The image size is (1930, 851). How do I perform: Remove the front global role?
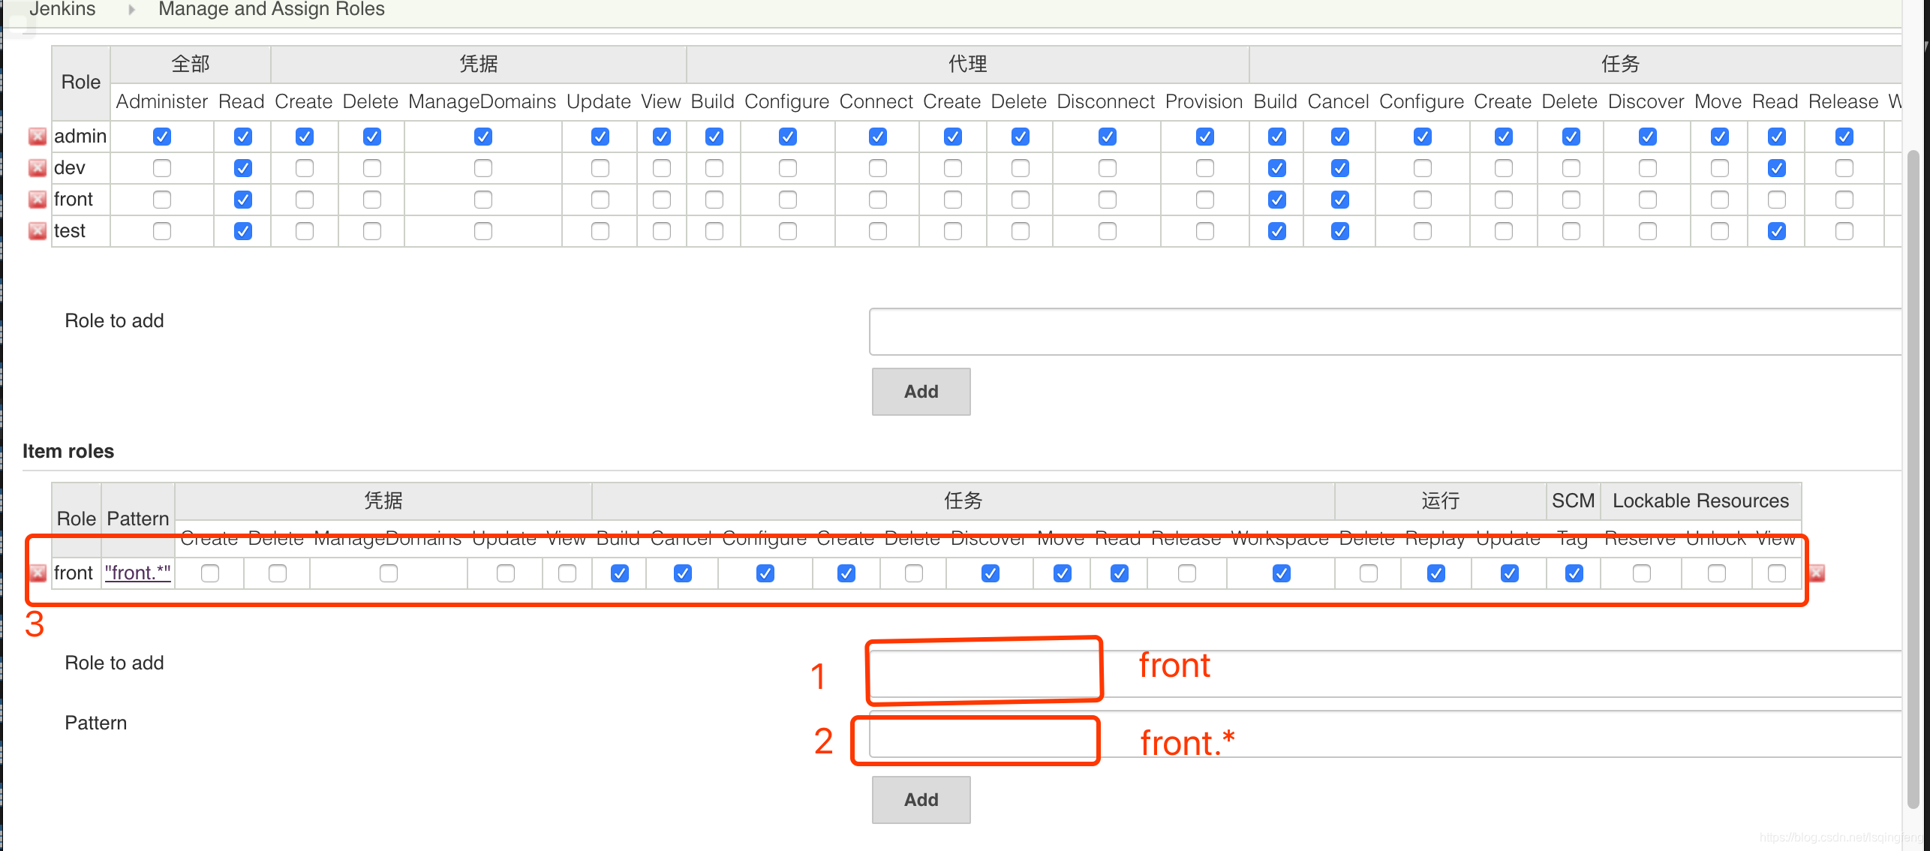(37, 200)
